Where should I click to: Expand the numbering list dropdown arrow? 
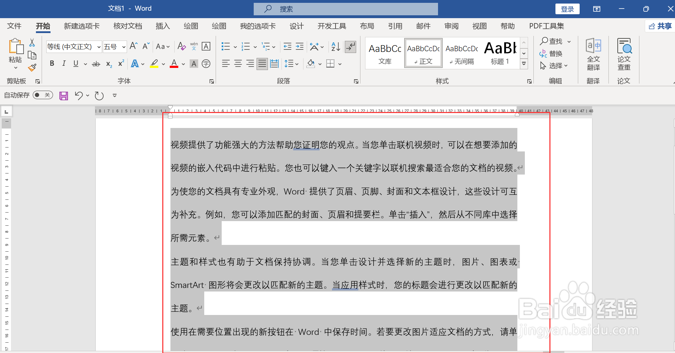[255, 47]
